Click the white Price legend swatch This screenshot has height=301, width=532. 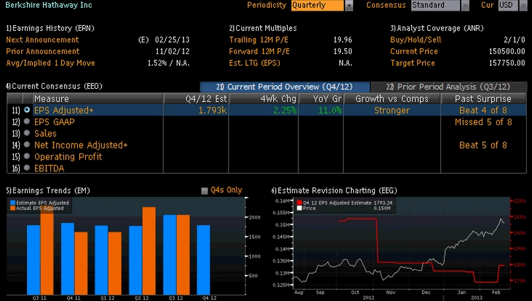(x=299, y=208)
